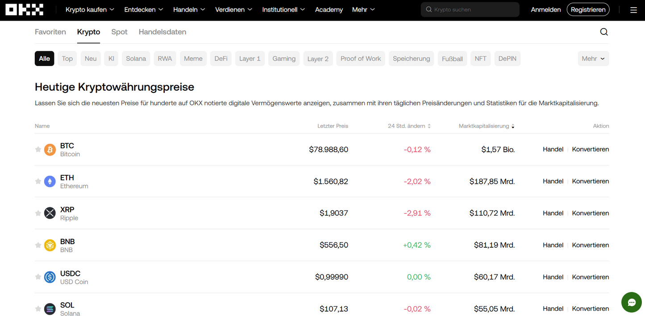The width and height of the screenshot is (645, 316).
Task: Open the live chat support bubble
Action: point(631,302)
